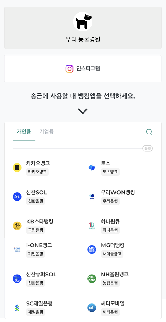Image resolution: width=166 pixels, height=322 pixels.
Task: Expand the down chevron below the heading
Action: point(83,111)
